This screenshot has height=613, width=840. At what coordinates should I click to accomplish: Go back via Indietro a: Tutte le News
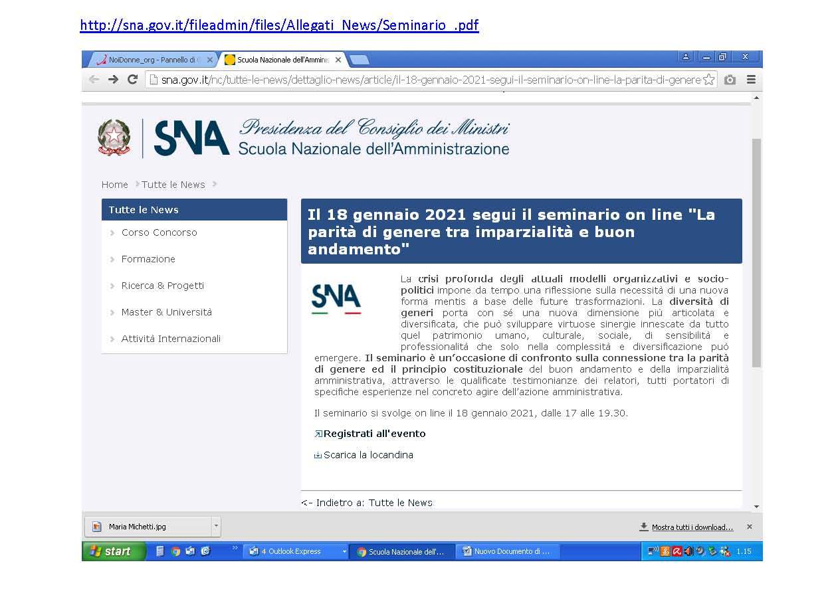tap(367, 503)
